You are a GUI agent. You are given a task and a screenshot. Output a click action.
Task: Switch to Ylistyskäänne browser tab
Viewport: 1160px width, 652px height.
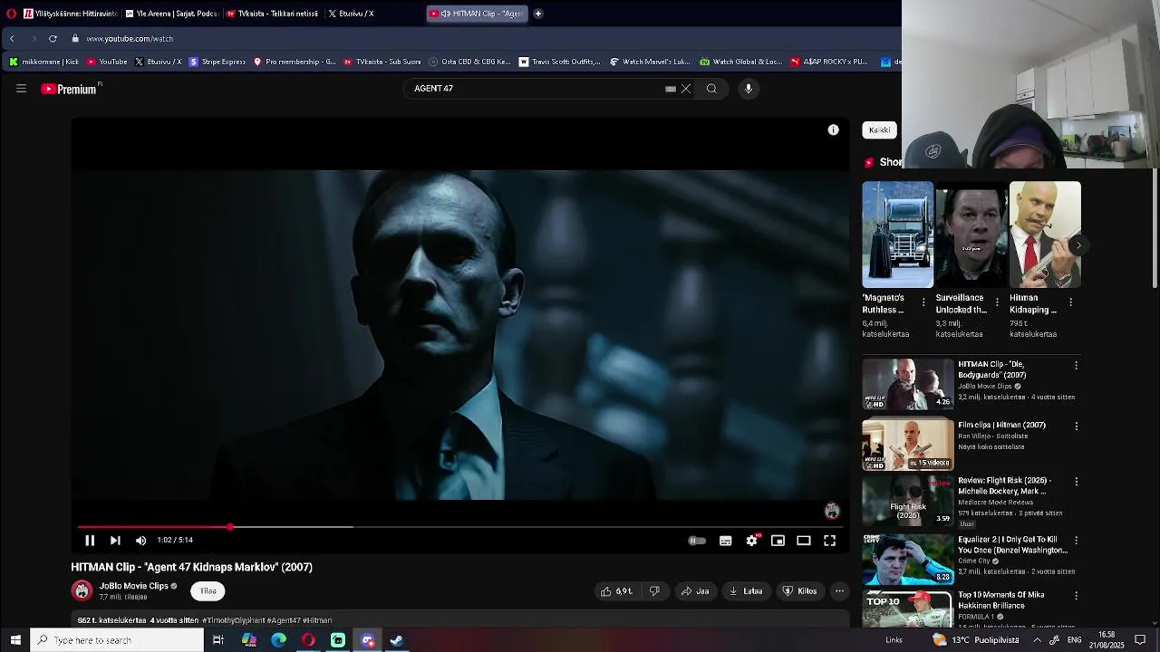point(70,14)
